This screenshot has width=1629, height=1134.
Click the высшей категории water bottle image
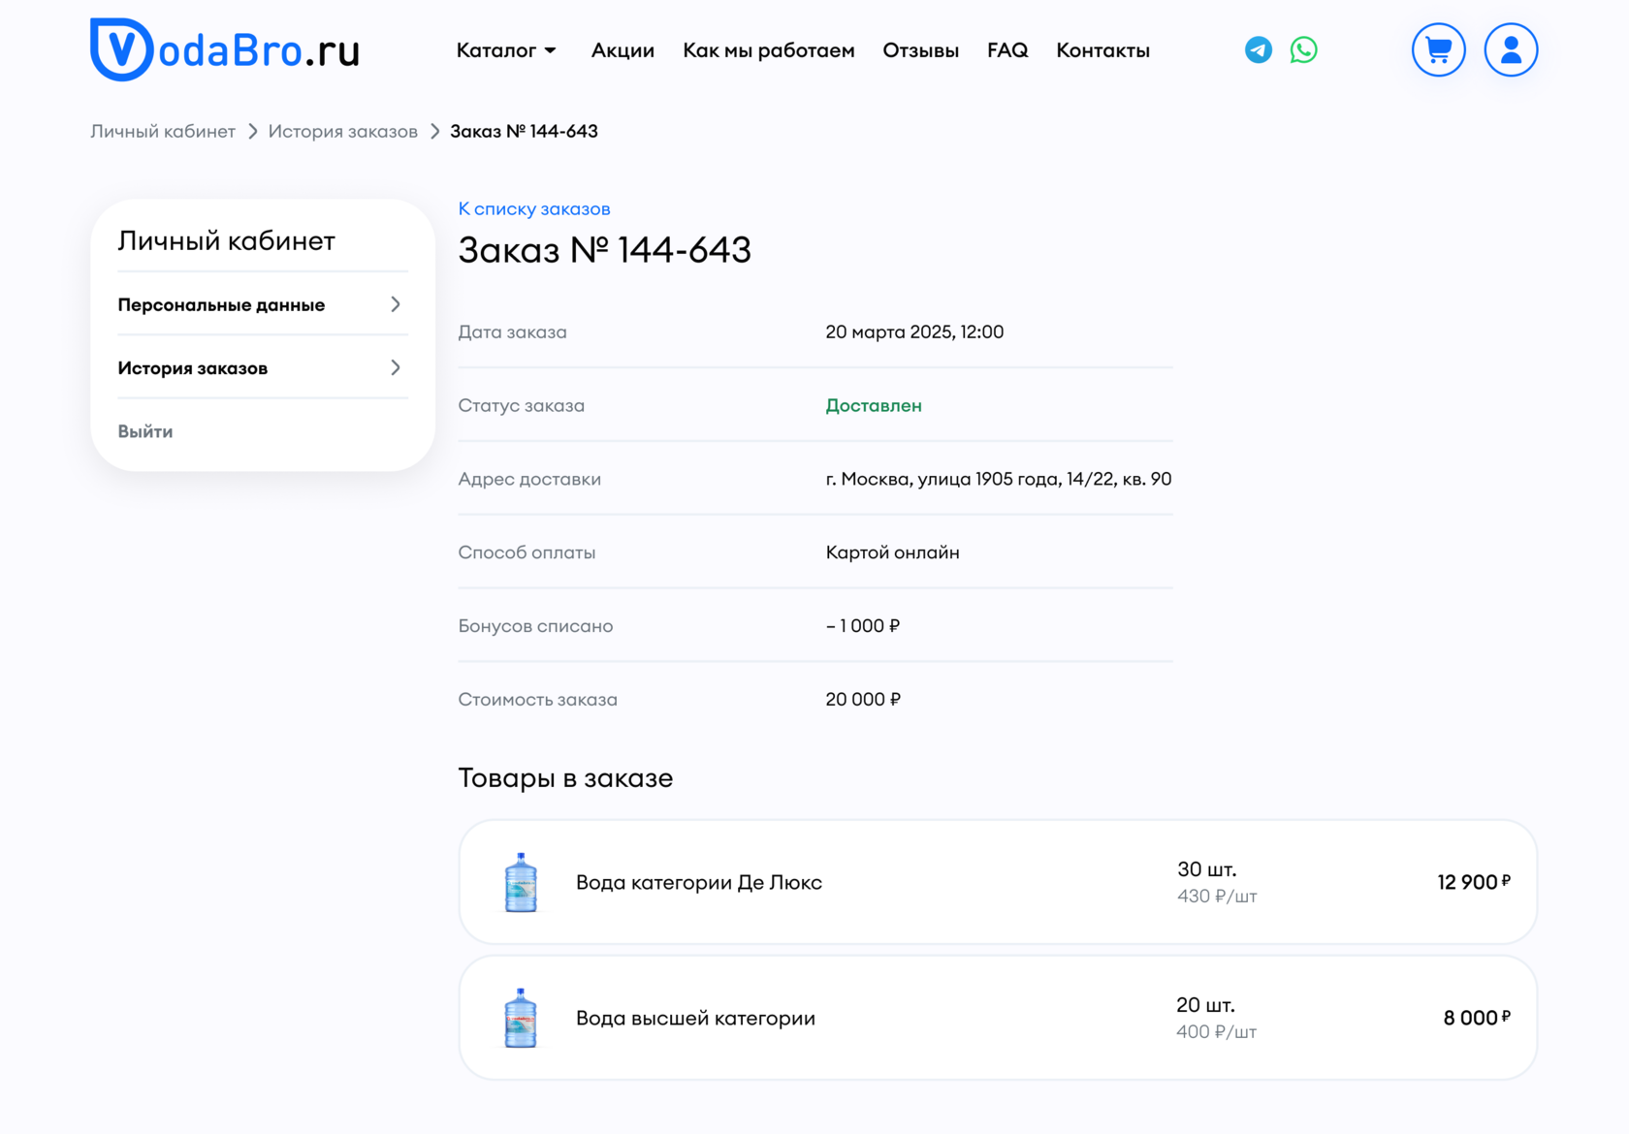coord(521,1018)
